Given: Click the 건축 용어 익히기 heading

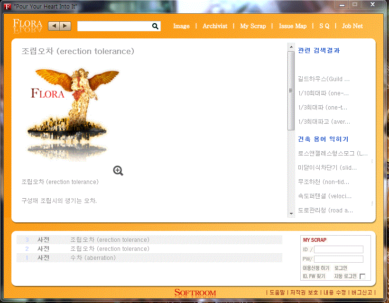Looking at the screenshot, I should tap(323, 139).
